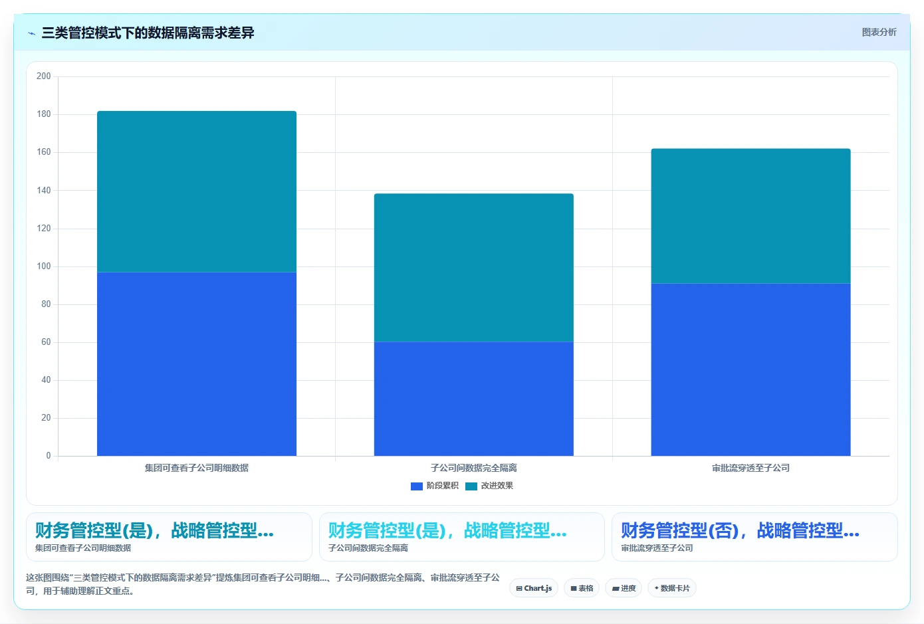Click the lightning icon beside the chart title
Viewport: 924px width, 624px height.
pos(31,33)
